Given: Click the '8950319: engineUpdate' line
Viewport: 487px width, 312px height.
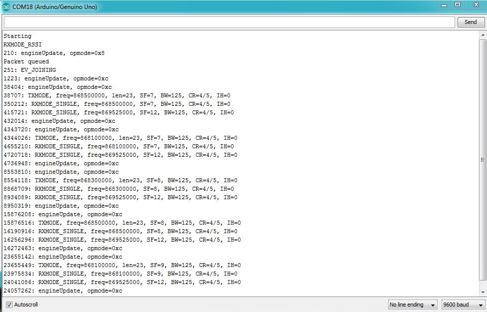Looking at the screenshot, I should coord(61,206).
